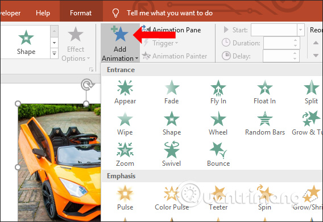Apply the Grow/Shrink emphasis effect

pyautogui.click(x=308, y=198)
